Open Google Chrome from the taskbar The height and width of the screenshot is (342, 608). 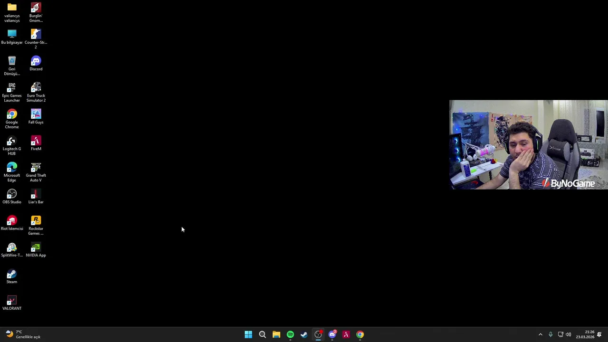(x=360, y=334)
